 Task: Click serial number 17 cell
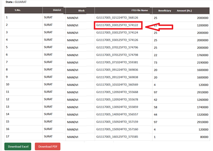click(7, 136)
